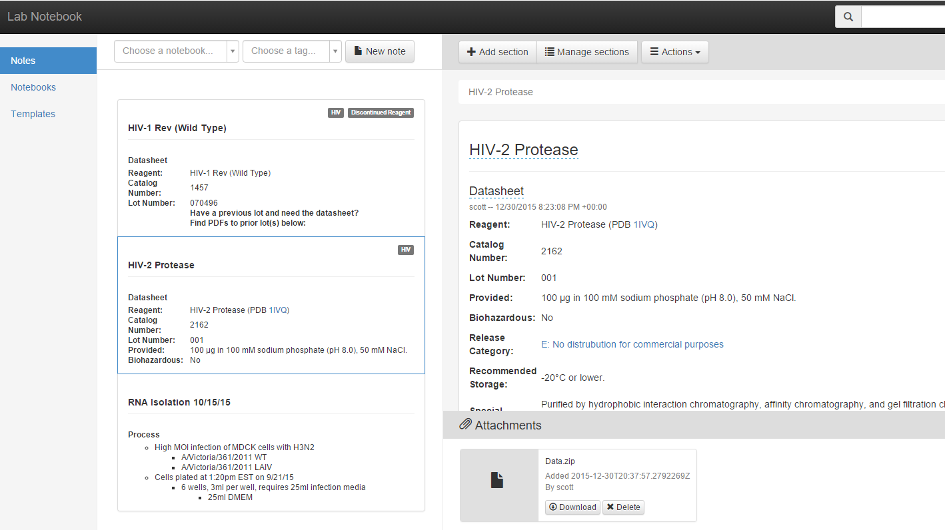
Task: Open the Actions dropdown menu
Action: (x=674, y=51)
